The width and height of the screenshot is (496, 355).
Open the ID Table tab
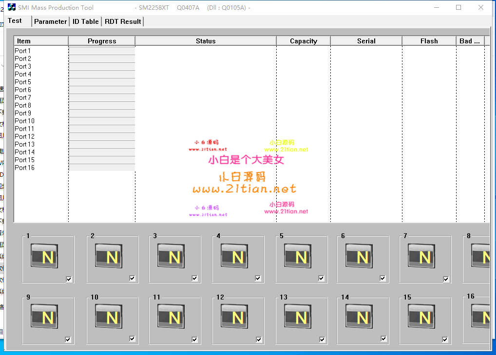pyautogui.click(x=85, y=21)
